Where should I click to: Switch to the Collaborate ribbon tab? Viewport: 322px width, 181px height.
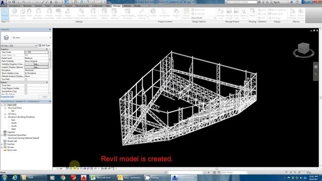click(97, 6)
